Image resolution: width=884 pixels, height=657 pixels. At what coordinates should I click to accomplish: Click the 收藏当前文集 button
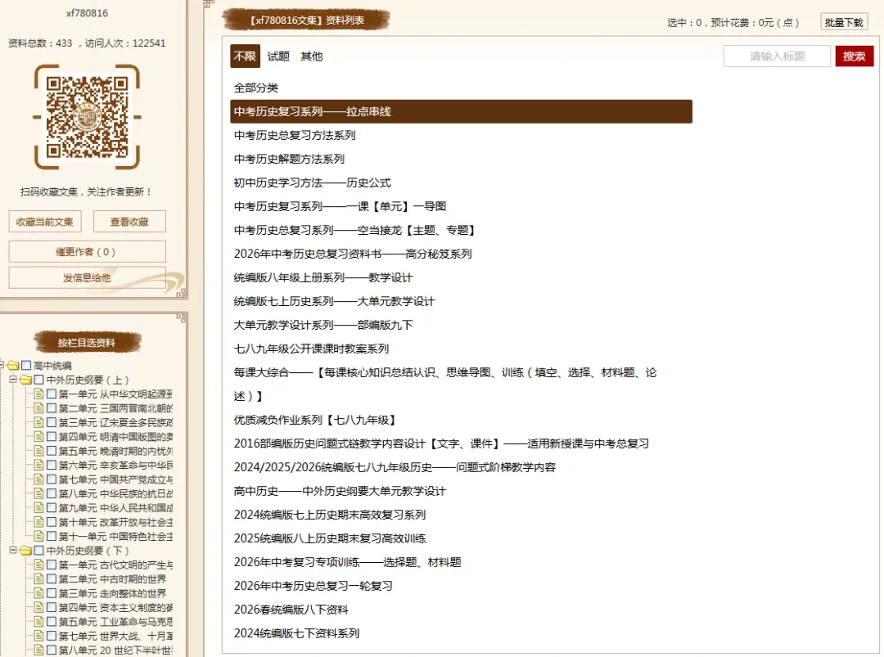(44, 222)
